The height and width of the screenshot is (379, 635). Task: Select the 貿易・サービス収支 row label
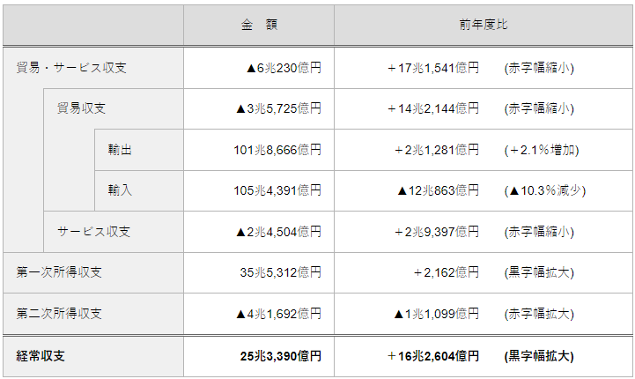click(x=71, y=68)
